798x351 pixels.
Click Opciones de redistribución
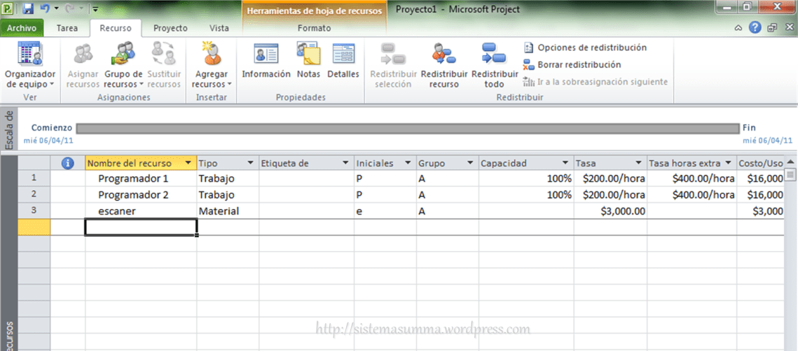pos(584,48)
